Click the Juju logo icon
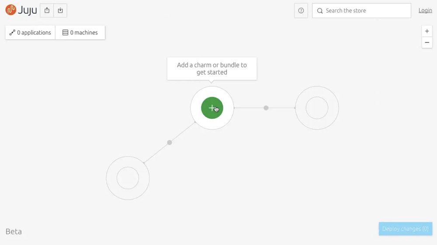Screen dimensions: 437x245 coord(10,10)
